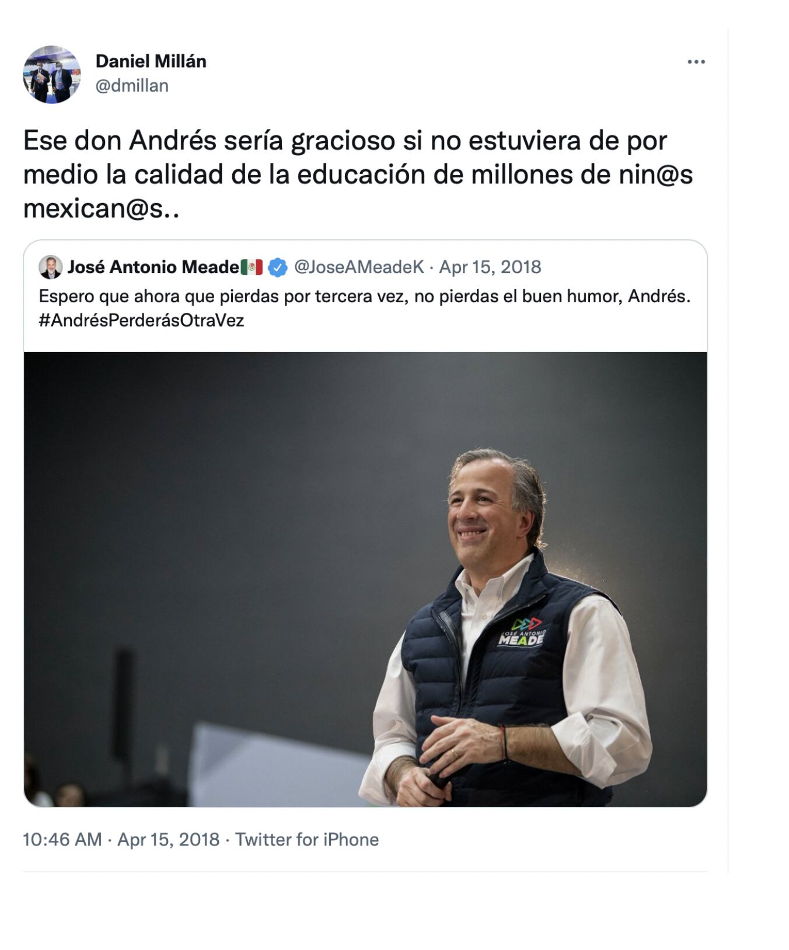Viewport: 789px width, 950px height.
Task: Click the quoted tweet's Apr 15, 2018 date
Action: tap(490, 267)
